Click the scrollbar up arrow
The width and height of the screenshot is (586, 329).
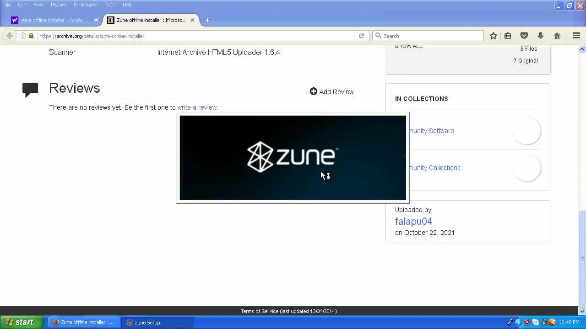[582, 49]
